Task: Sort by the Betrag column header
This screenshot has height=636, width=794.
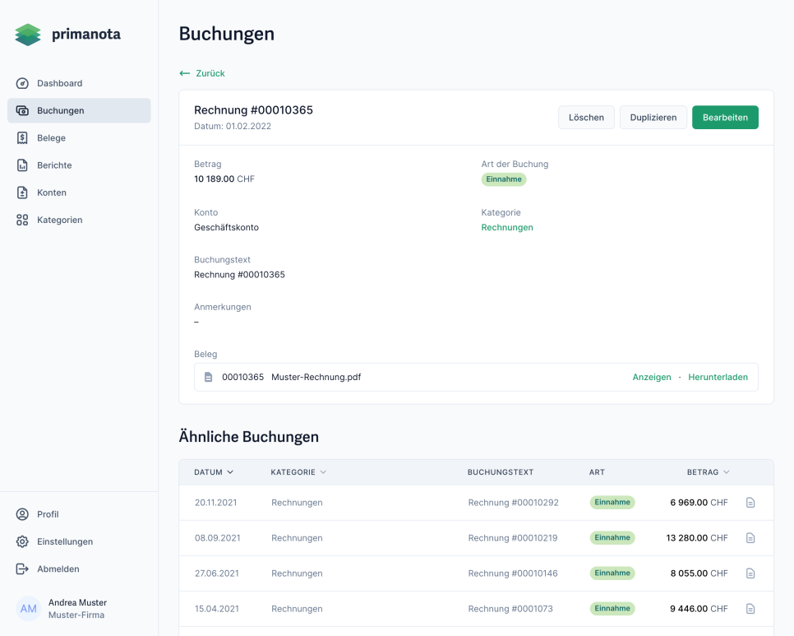Action: click(x=708, y=472)
